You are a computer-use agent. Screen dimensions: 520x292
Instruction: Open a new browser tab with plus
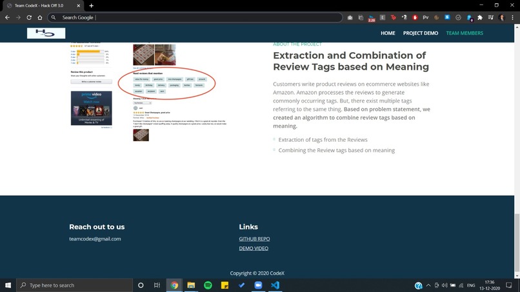click(x=91, y=6)
